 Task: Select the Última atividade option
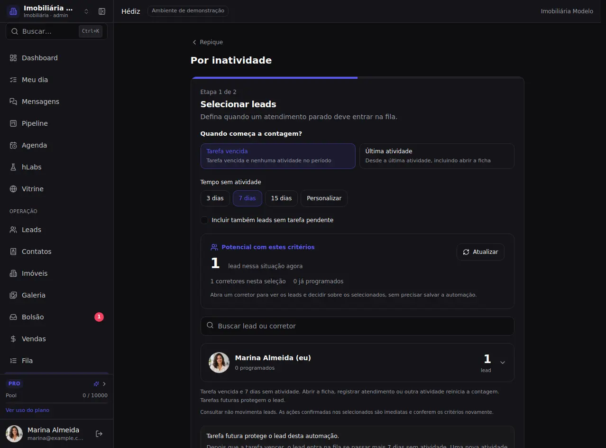pyautogui.click(x=437, y=156)
